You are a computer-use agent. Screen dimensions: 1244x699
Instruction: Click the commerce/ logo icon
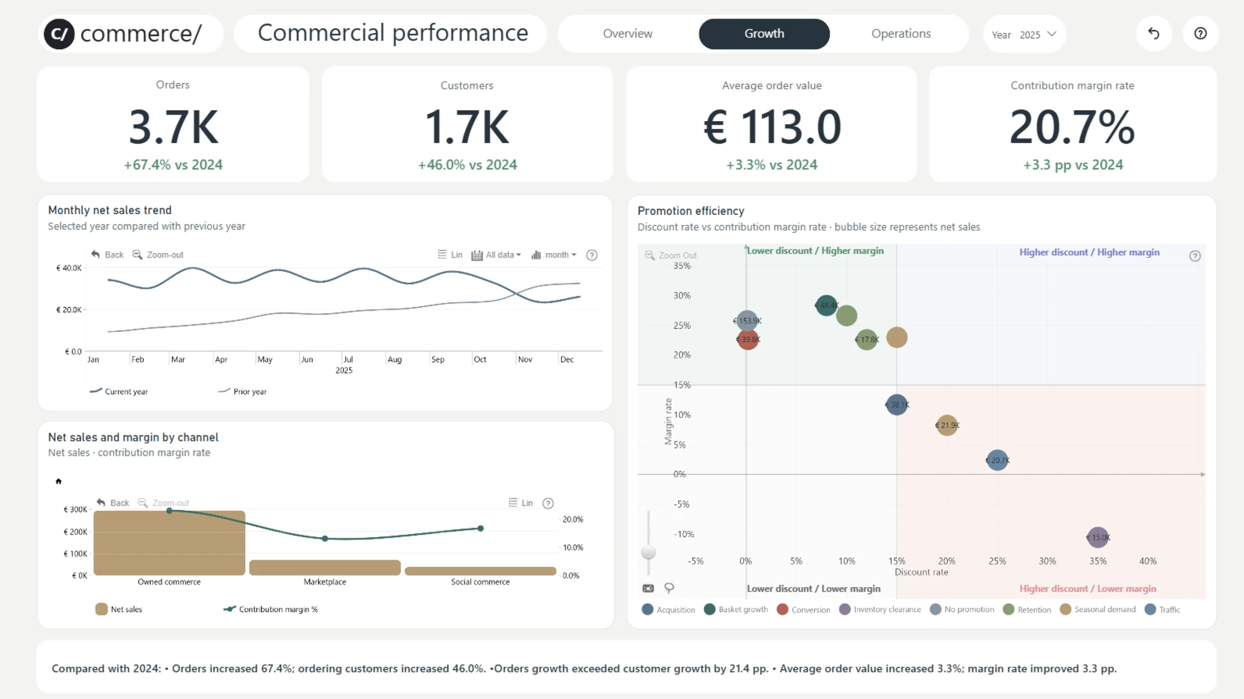(x=59, y=34)
